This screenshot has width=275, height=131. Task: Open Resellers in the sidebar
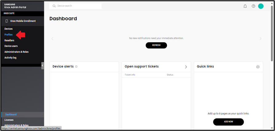(x=9, y=40)
